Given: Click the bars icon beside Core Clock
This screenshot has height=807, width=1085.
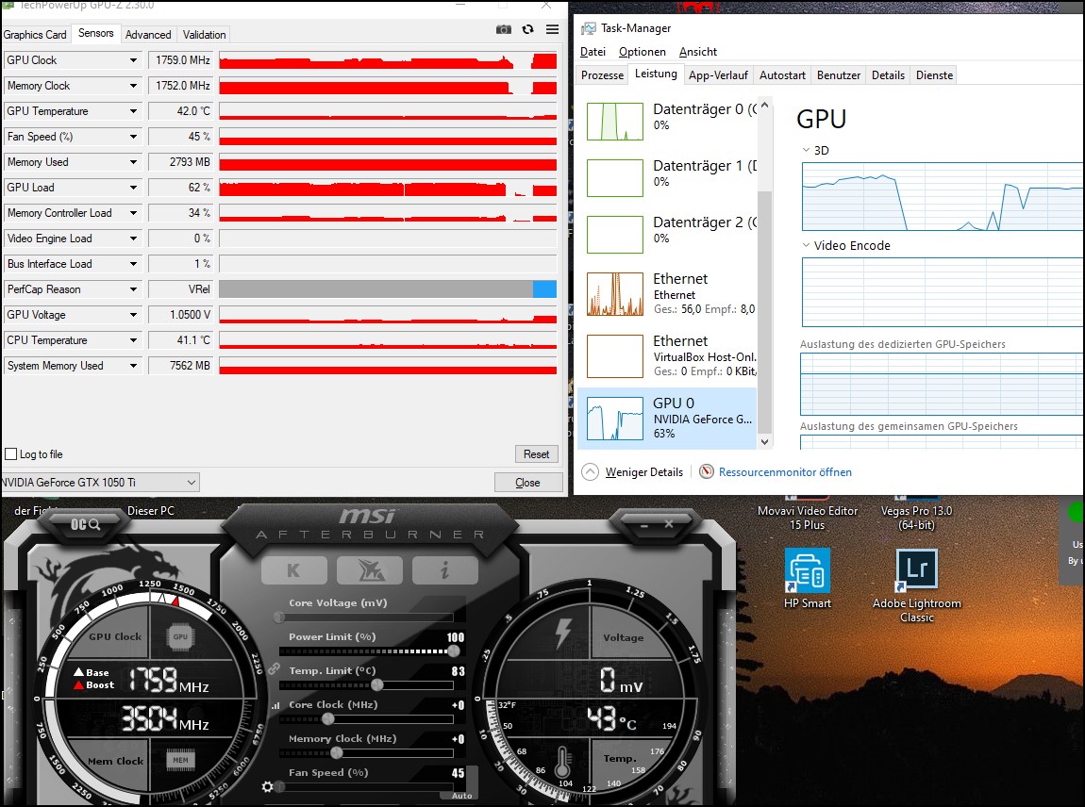Looking at the screenshot, I should pyautogui.click(x=276, y=705).
